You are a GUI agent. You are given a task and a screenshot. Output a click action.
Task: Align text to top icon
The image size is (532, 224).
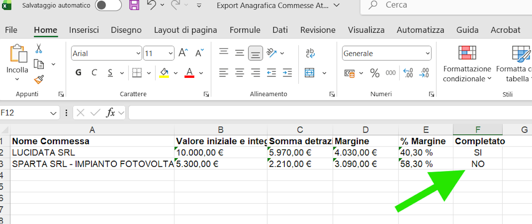point(224,53)
